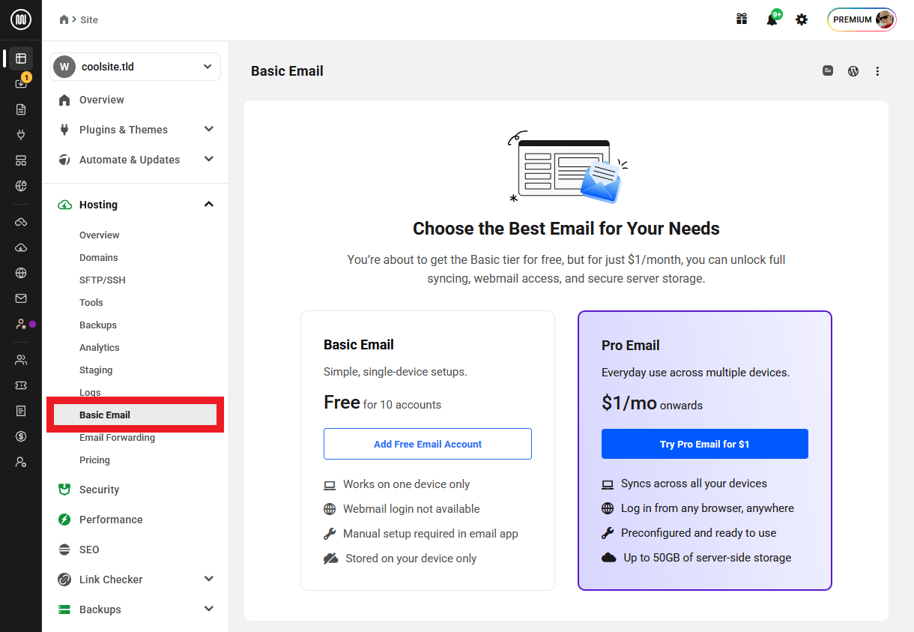
Task: Click the Link Checker label
Action: pos(111,580)
